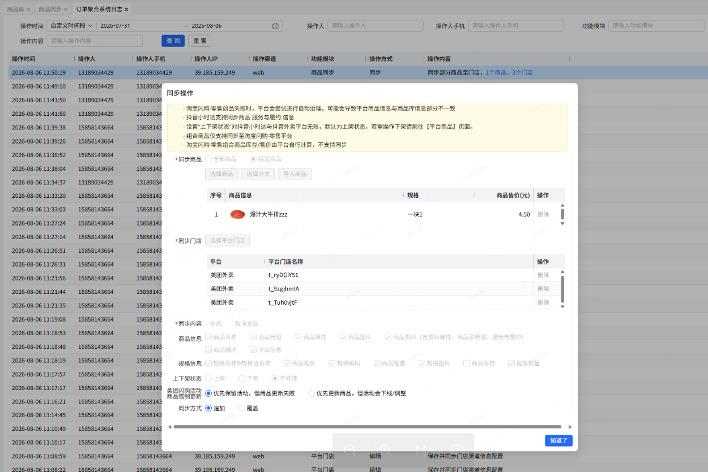Select the 指定商品 radio button
The height and width of the screenshot is (472, 708).
253,159
